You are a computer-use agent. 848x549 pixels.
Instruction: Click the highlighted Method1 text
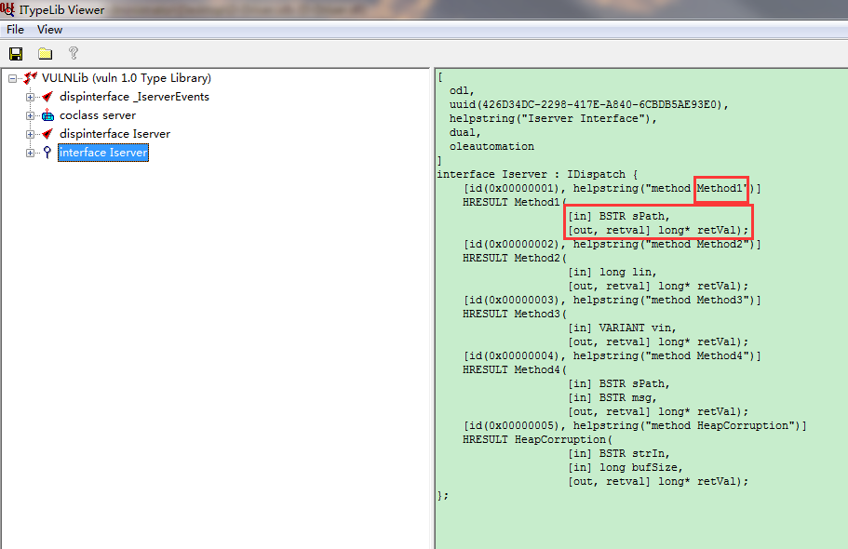720,188
